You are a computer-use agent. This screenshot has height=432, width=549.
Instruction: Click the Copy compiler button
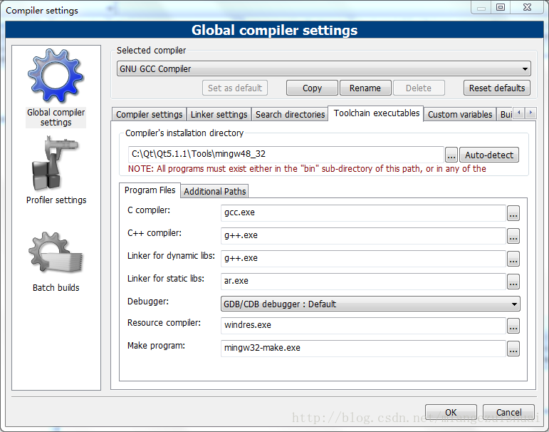pos(312,88)
